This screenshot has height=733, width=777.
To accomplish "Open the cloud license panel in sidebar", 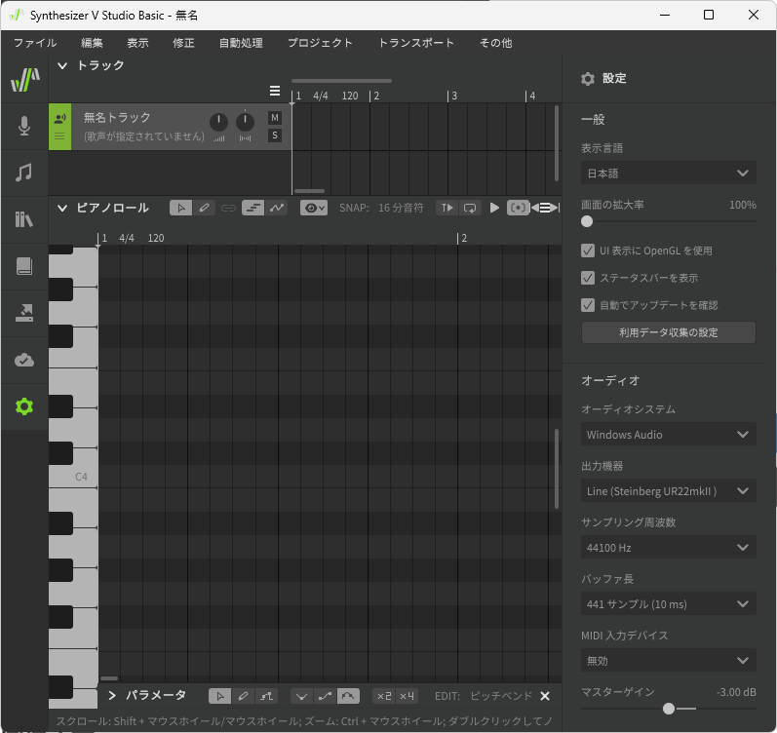I will [x=24, y=360].
